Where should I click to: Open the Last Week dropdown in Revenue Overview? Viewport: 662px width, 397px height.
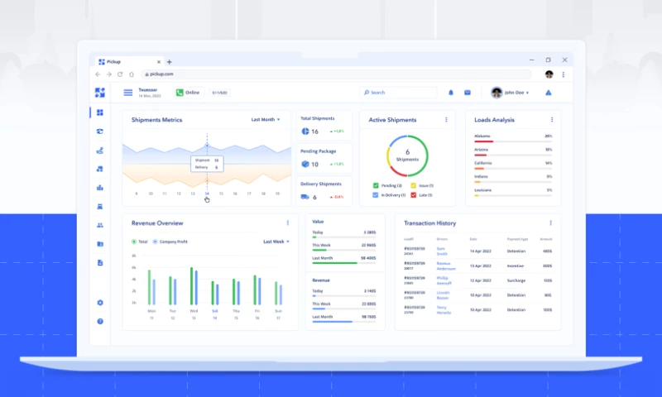pos(276,242)
